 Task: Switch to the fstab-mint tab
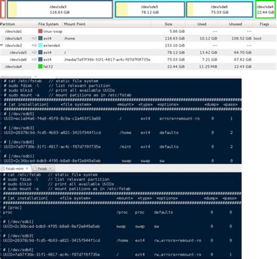[x=15, y=169]
